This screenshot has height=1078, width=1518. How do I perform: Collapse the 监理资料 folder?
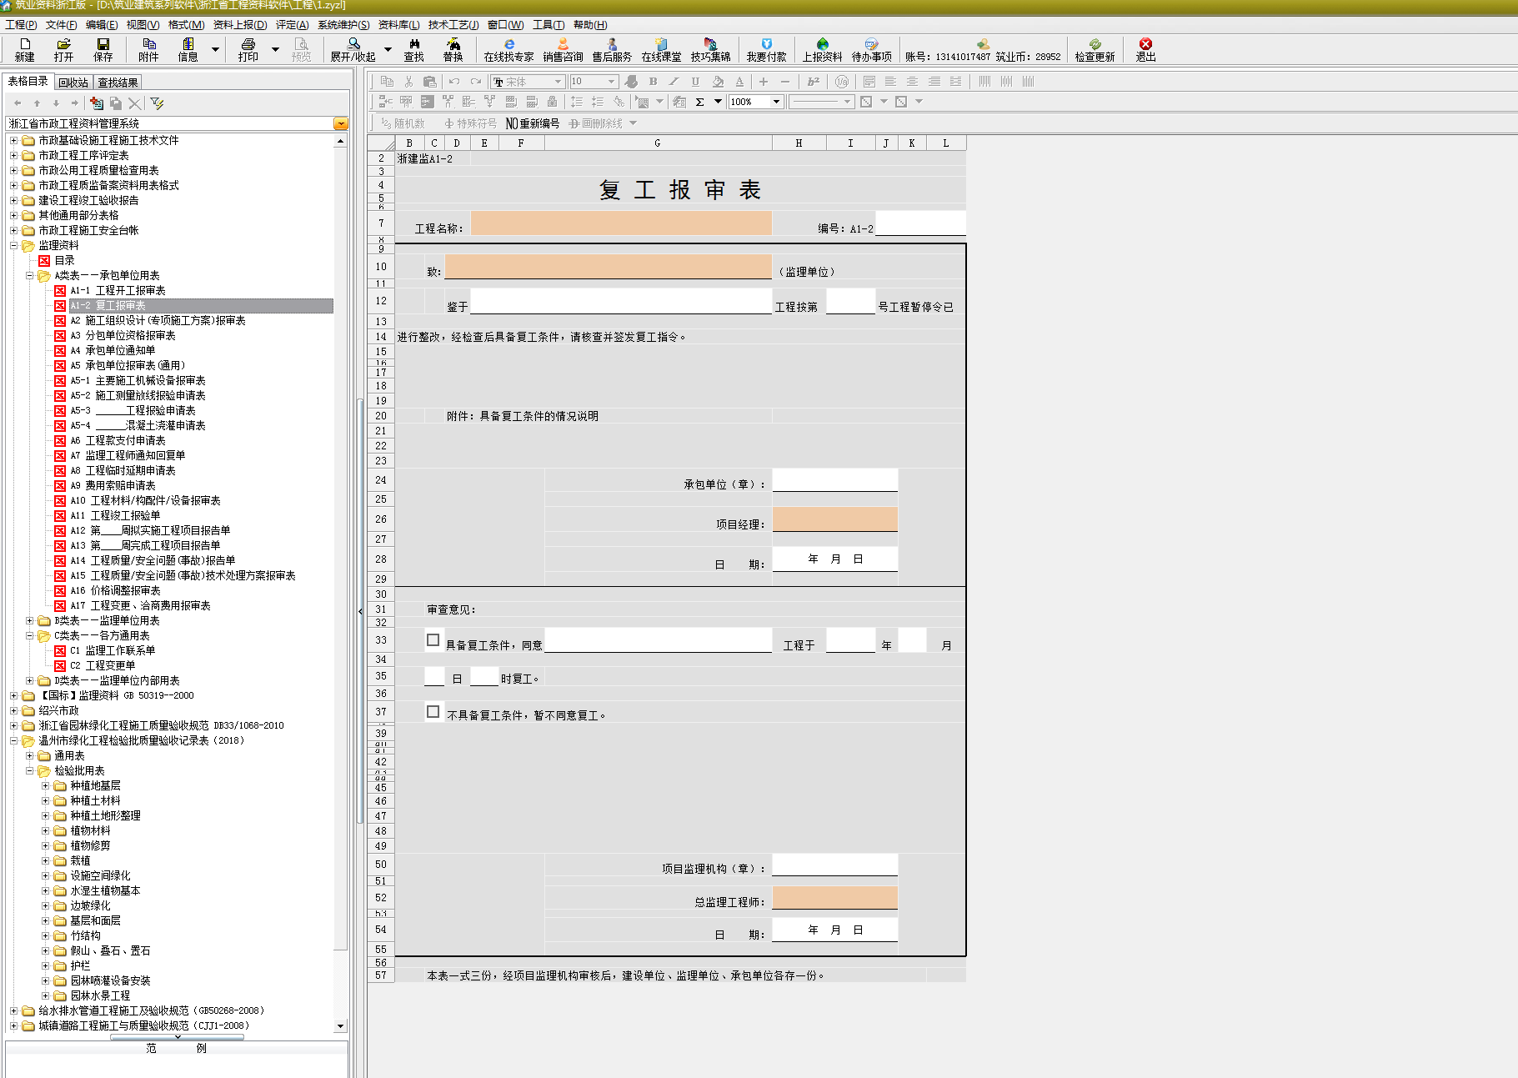tap(13, 245)
